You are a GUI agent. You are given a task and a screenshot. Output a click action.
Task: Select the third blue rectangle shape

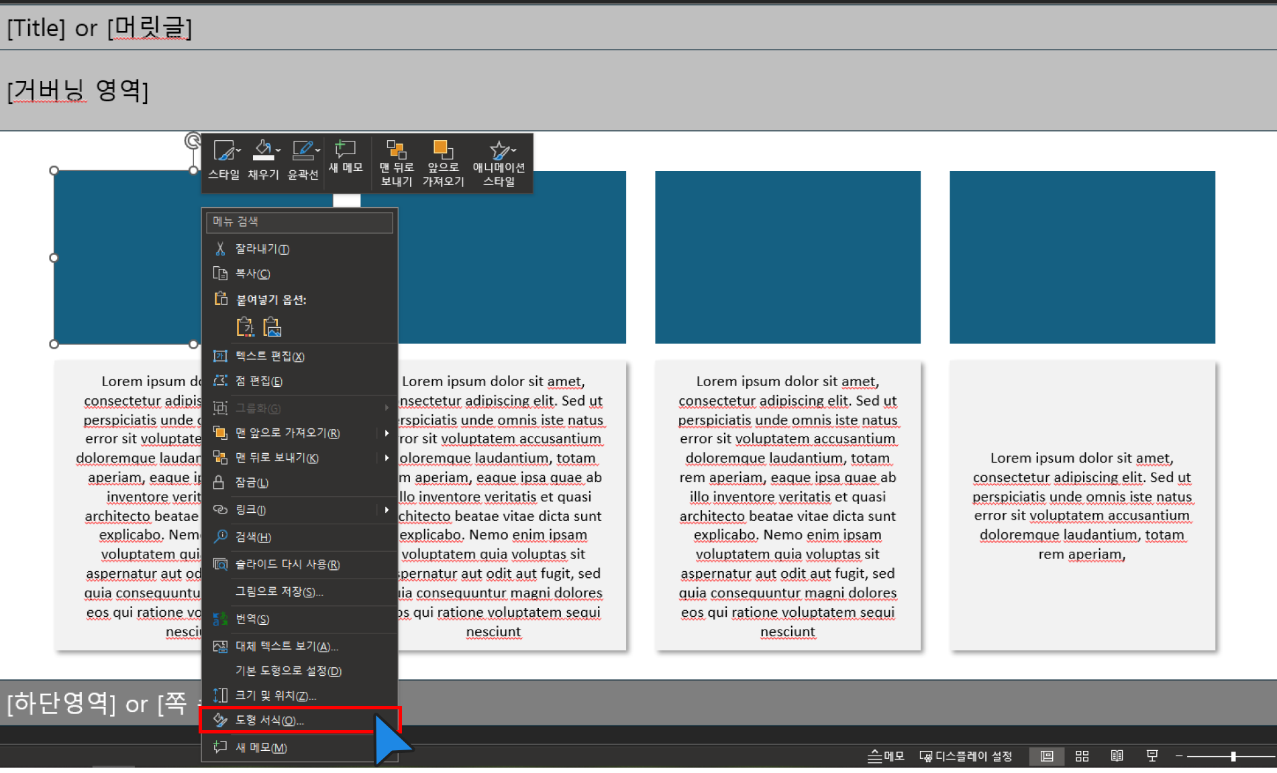[788, 257]
